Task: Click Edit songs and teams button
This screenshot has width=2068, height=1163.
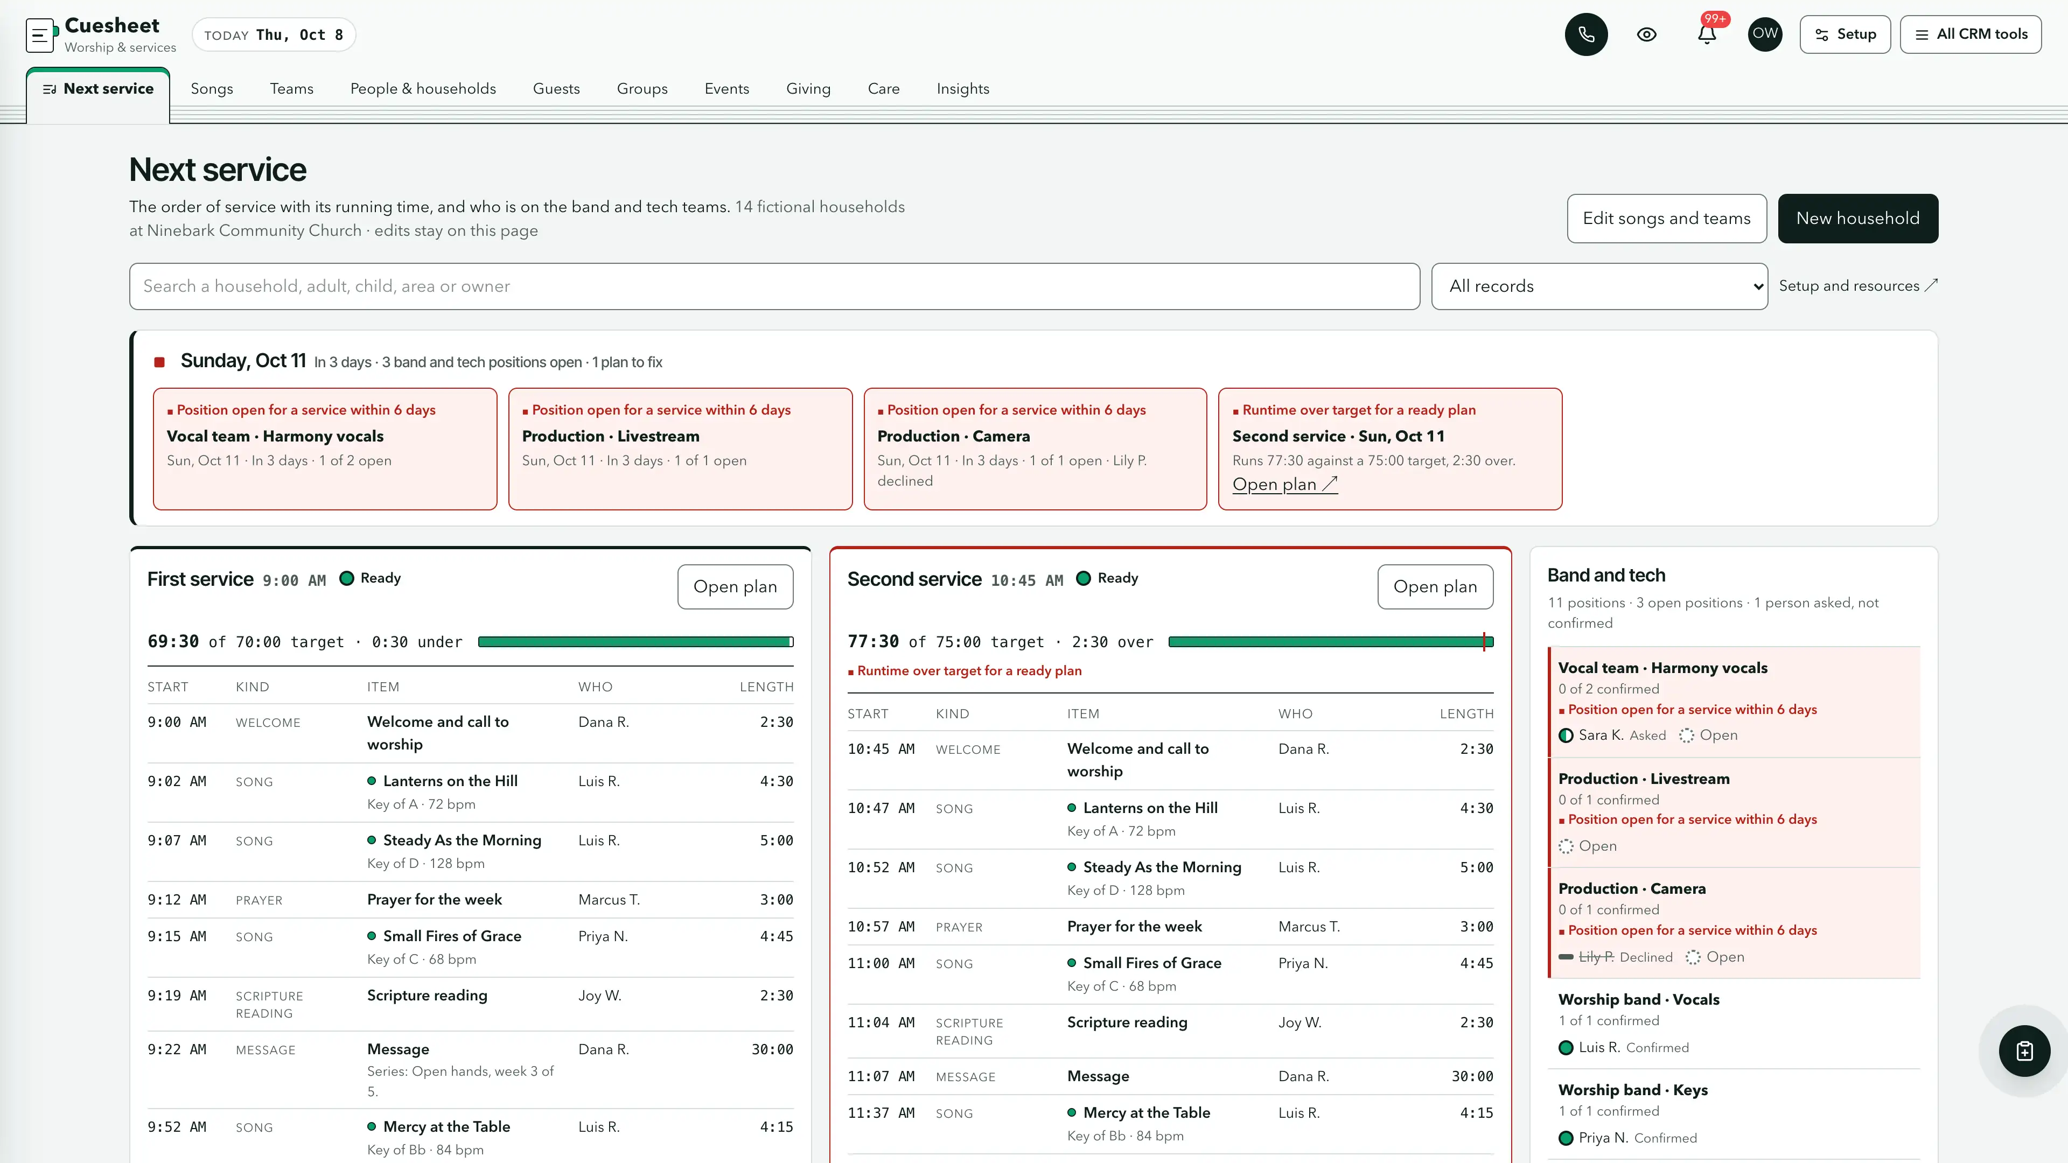Action: click(x=1667, y=218)
